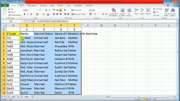
Task: Toggle Align Text Left
Action: pyautogui.click(x=54, y=14)
